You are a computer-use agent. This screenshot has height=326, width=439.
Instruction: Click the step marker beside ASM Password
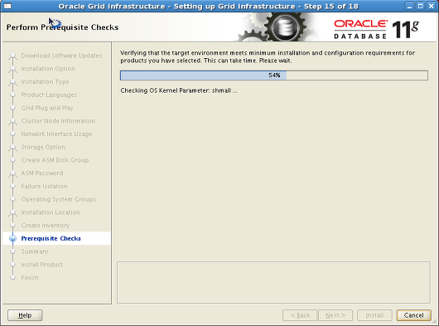pyautogui.click(x=12, y=173)
